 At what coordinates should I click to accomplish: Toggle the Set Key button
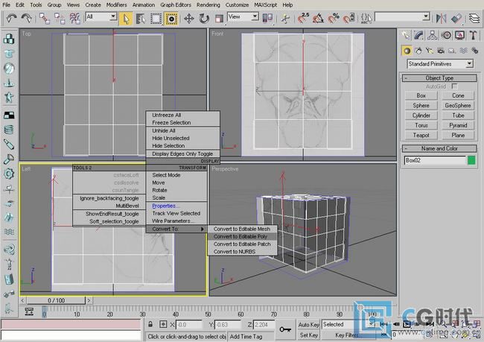click(309, 335)
